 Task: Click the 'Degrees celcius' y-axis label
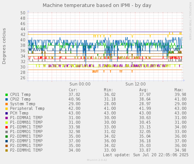coord(4,46)
